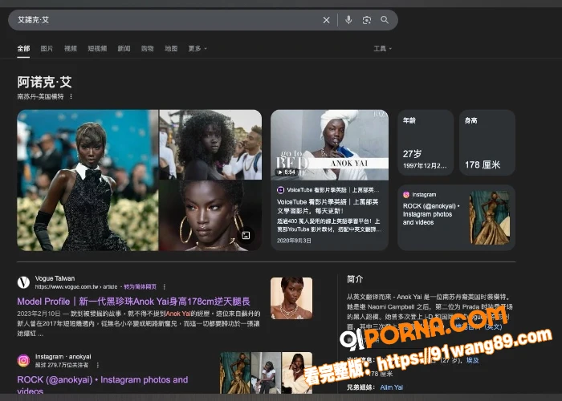Switch to 图片 tab
The width and height of the screenshot is (562, 401).
point(47,48)
